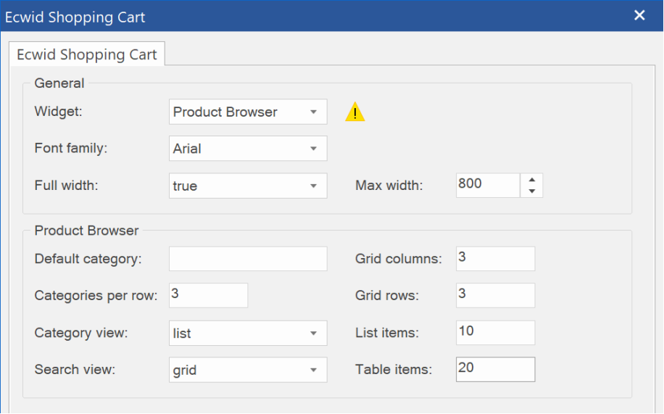Click the Category view: label
Viewport: 664px width, 414px height.
point(81,333)
